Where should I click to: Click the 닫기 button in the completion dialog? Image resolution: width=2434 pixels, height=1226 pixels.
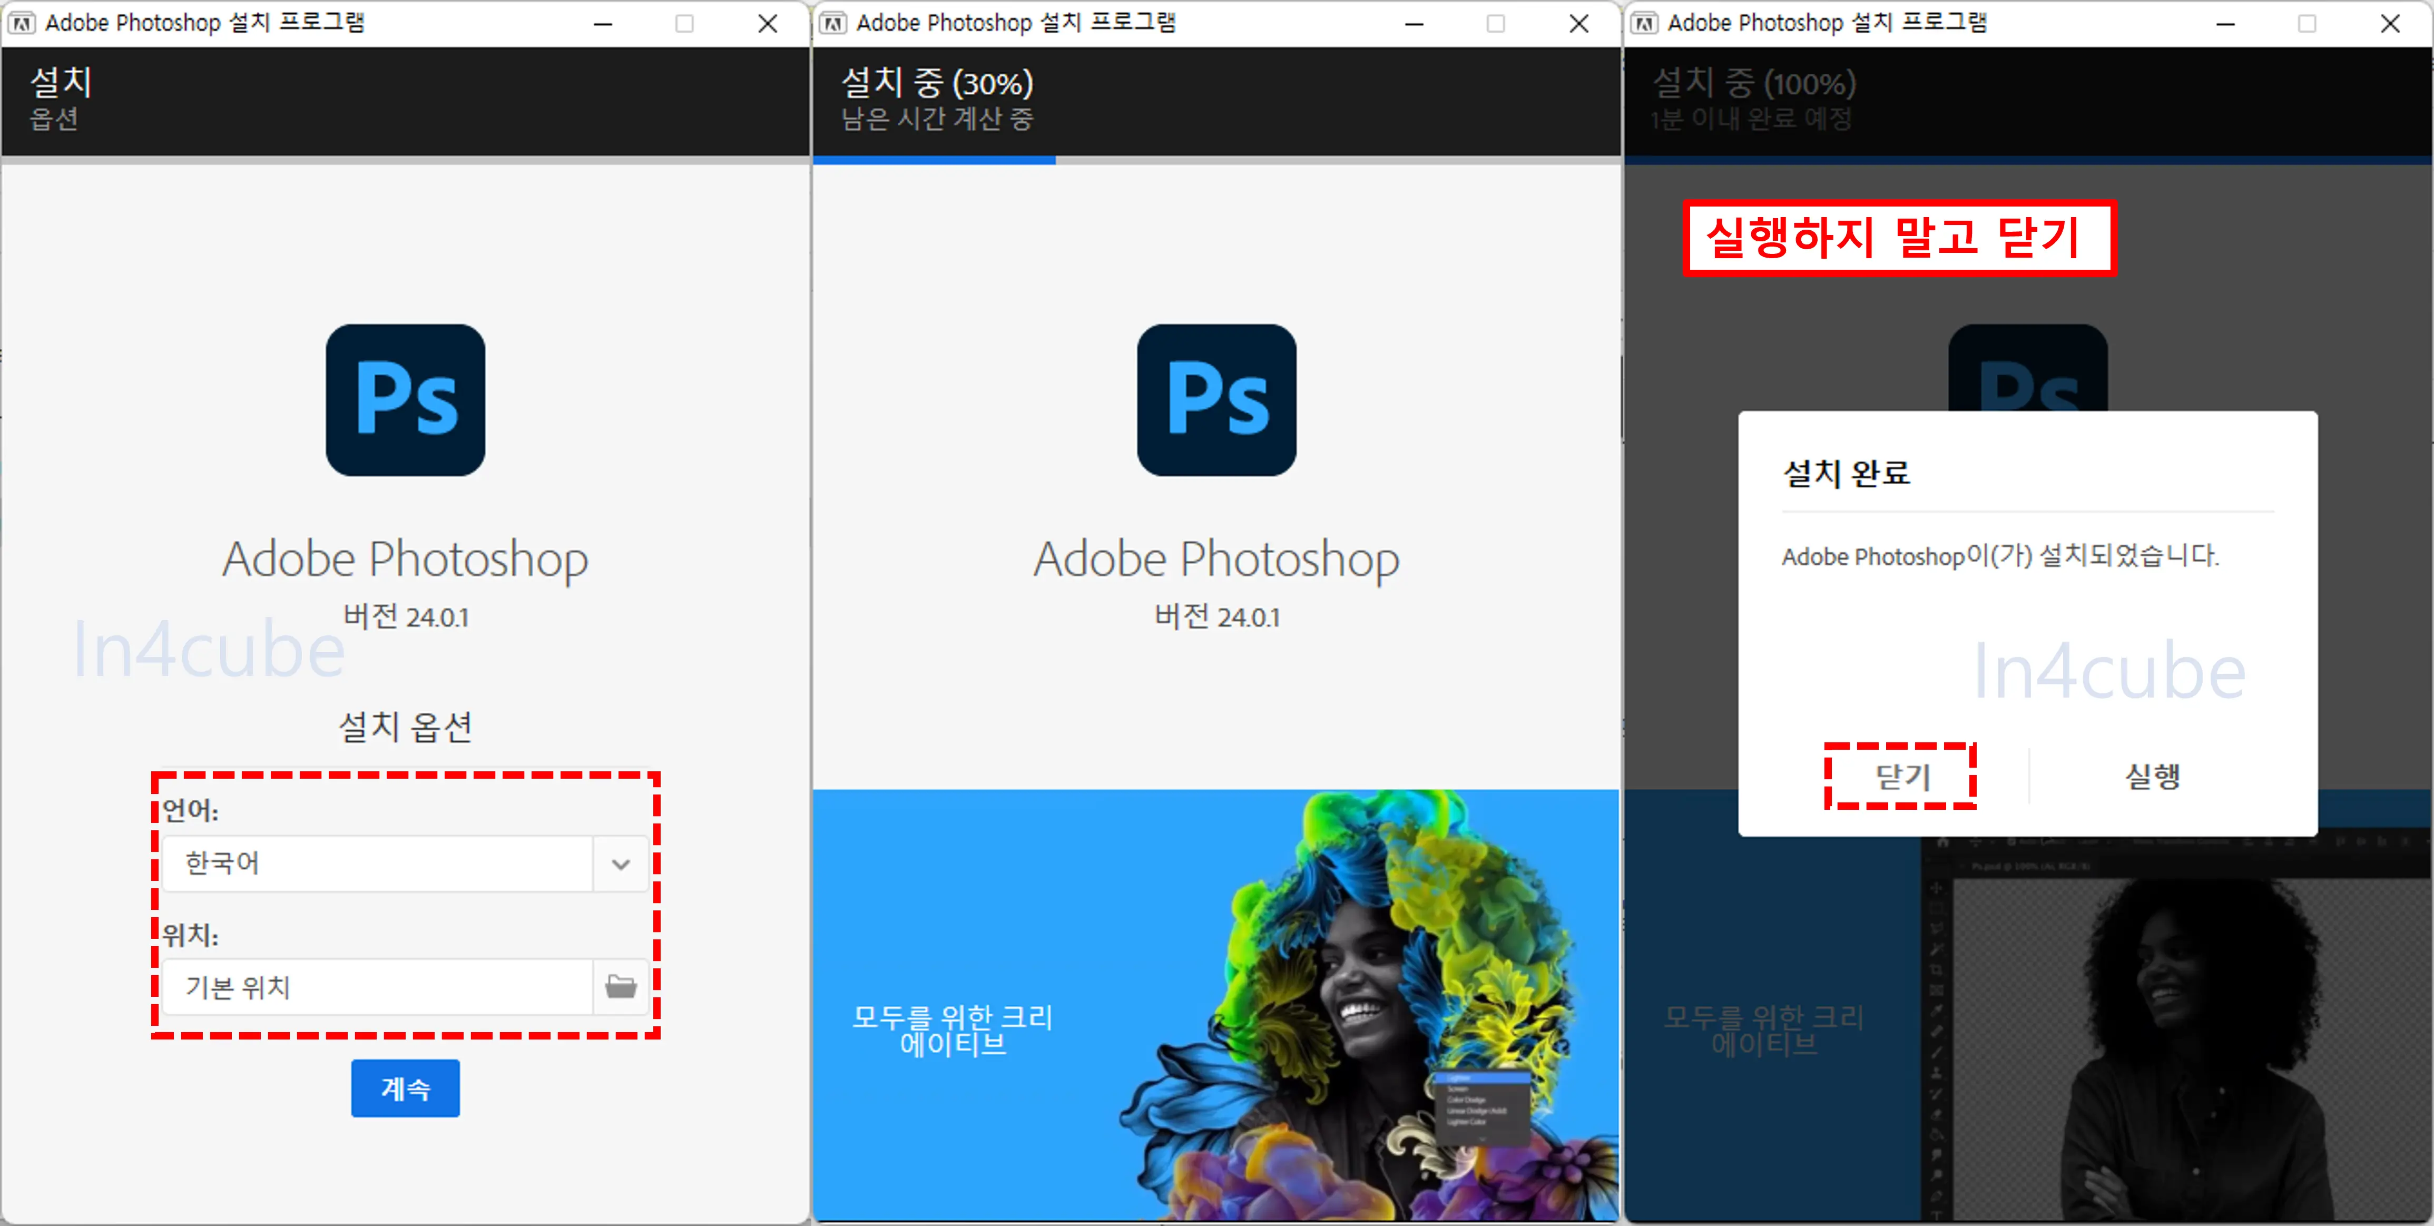coord(1901,777)
